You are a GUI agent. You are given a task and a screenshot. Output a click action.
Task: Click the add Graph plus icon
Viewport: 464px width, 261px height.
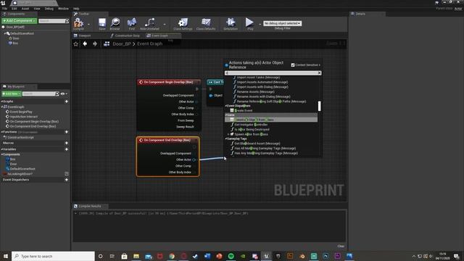67,101
